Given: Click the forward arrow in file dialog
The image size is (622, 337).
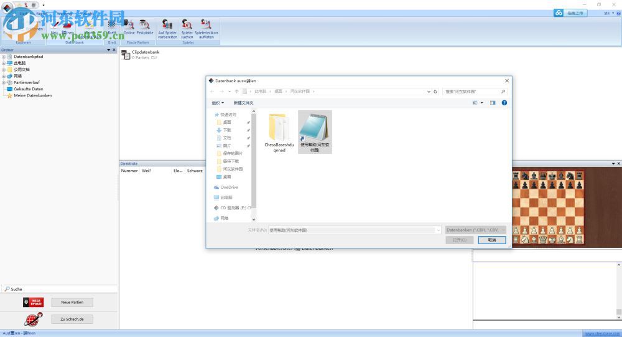Looking at the screenshot, I should point(222,92).
